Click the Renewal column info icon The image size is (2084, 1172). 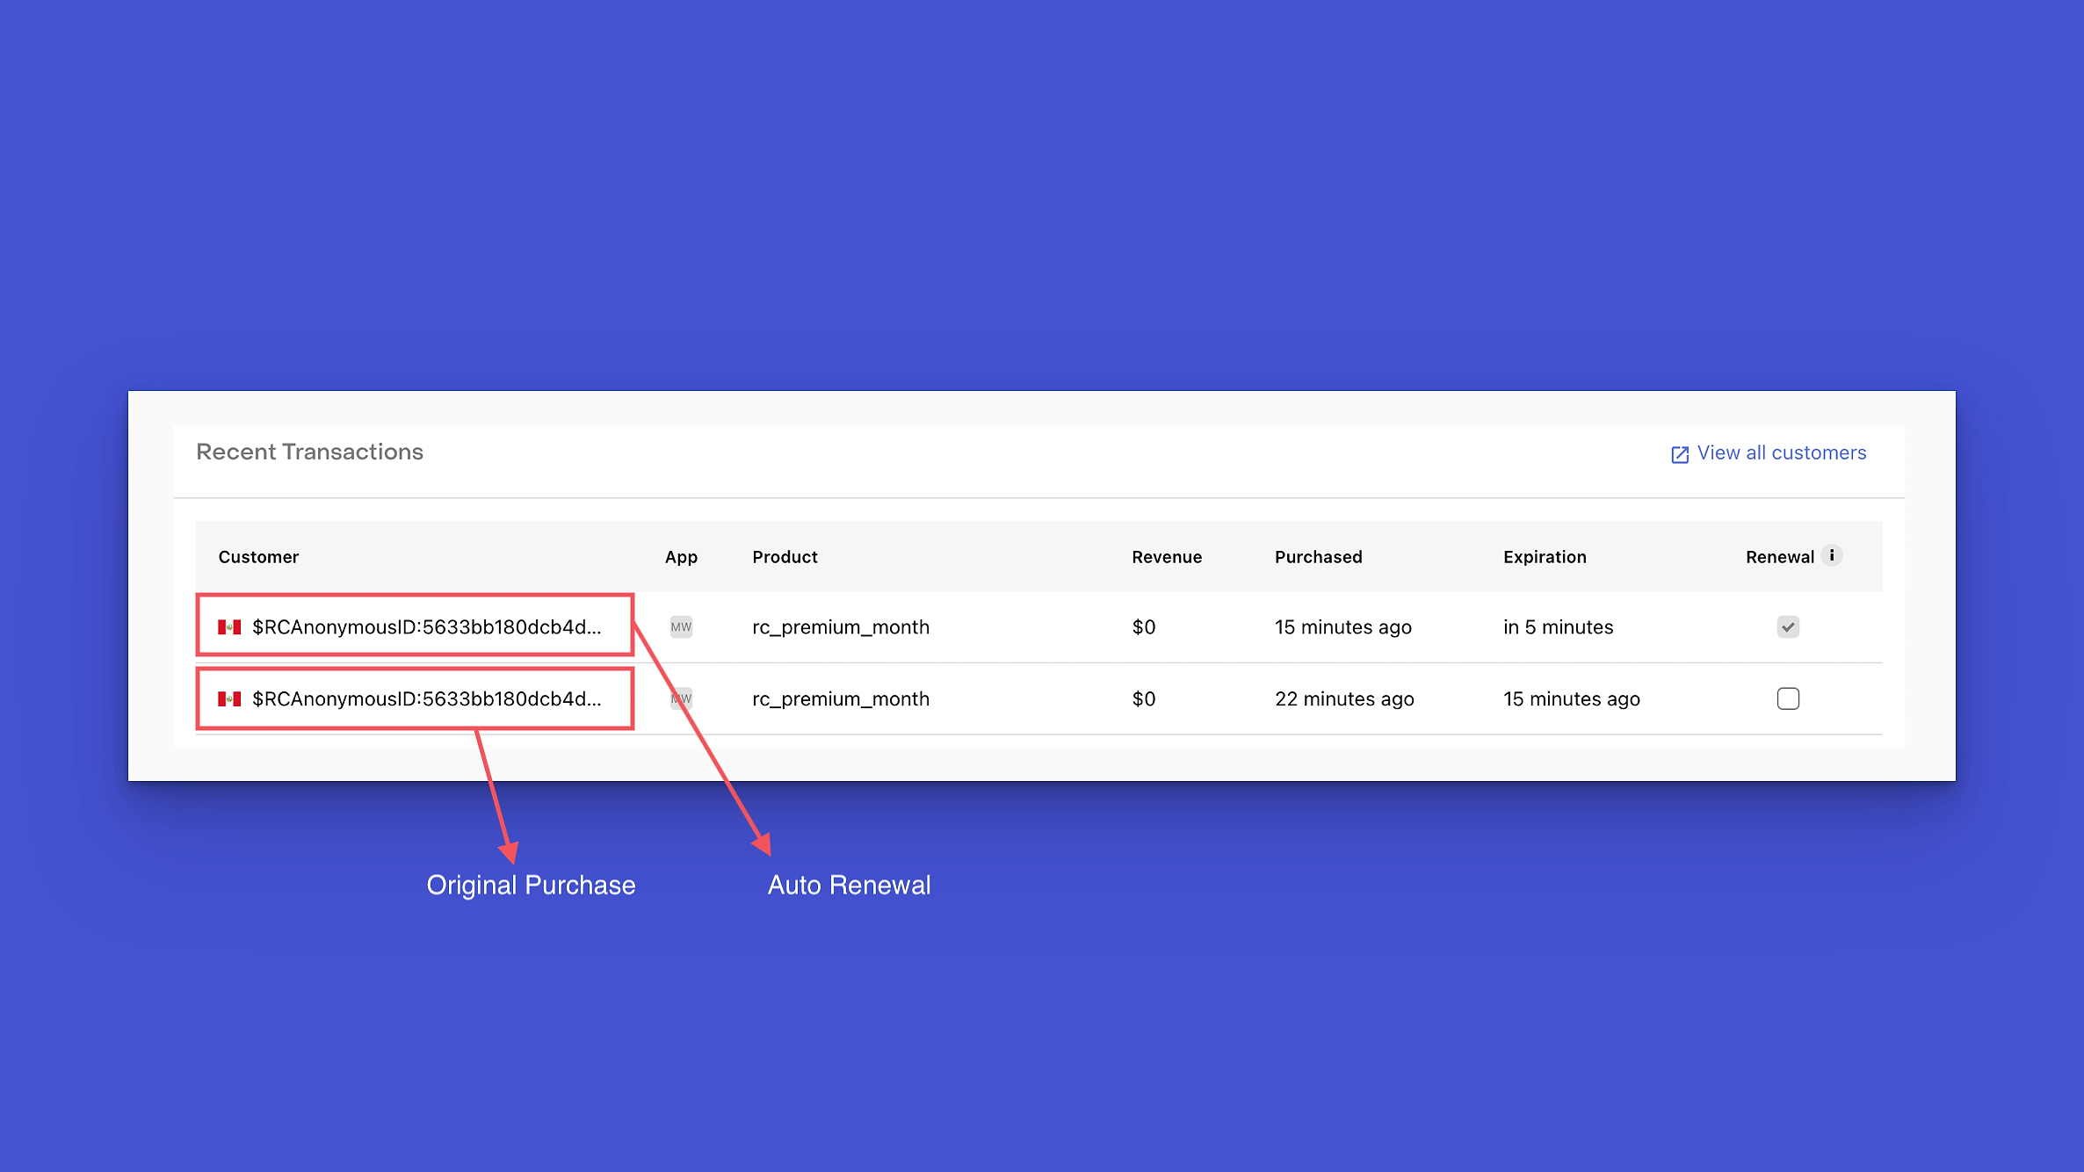[1832, 555]
